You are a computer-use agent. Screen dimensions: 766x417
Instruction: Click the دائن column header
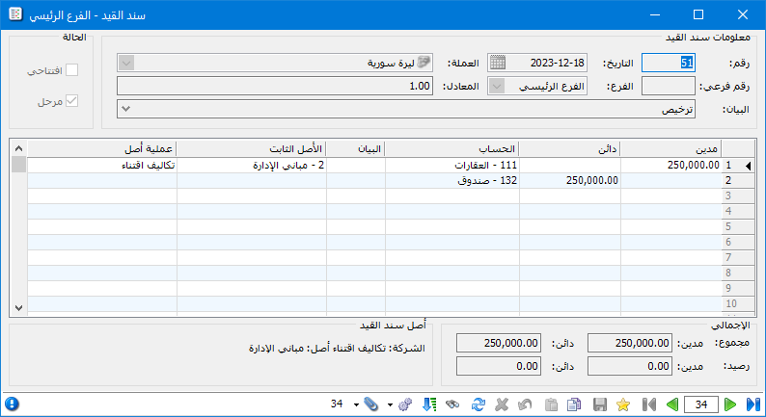coord(569,148)
